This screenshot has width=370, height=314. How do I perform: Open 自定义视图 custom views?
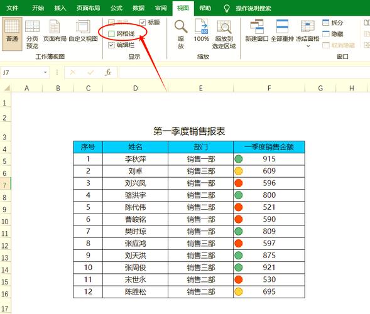[x=83, y=31]
